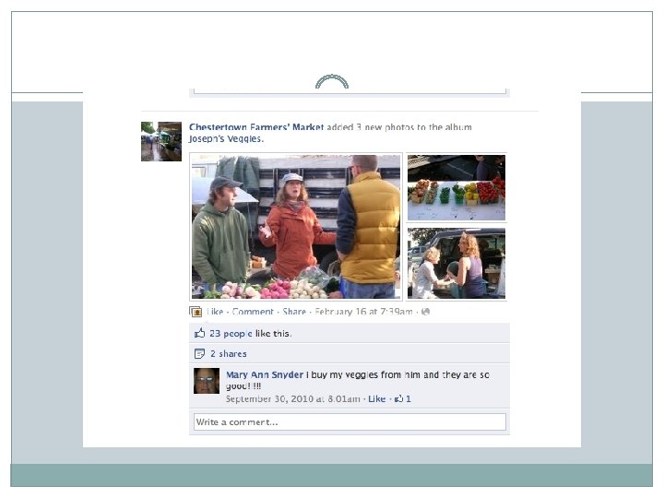The width and height of the screenshot is (664, 498).
Task: Open the photo of two women by car
Action: pos(456,264)
